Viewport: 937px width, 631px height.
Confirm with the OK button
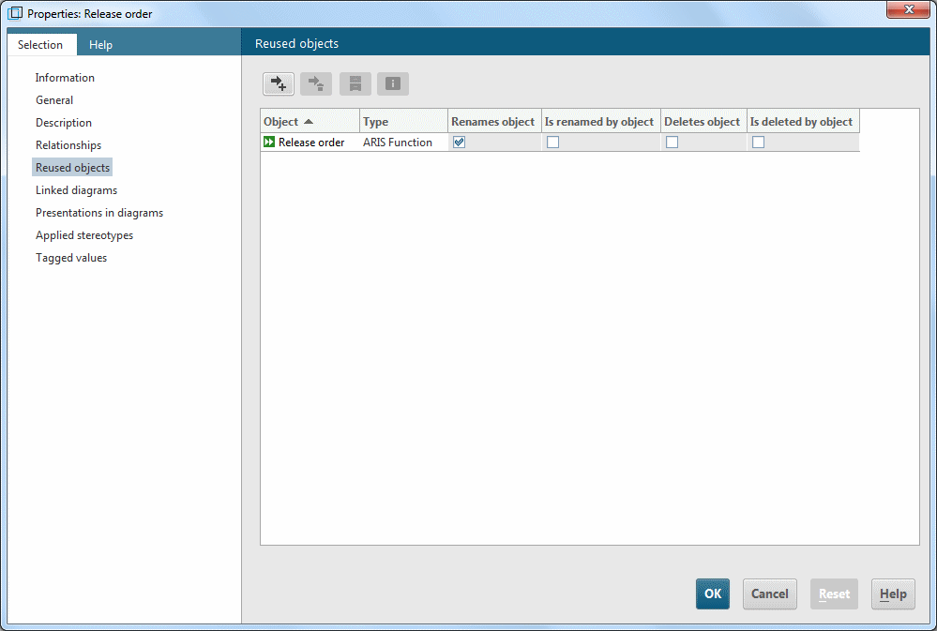pos(712,593)
